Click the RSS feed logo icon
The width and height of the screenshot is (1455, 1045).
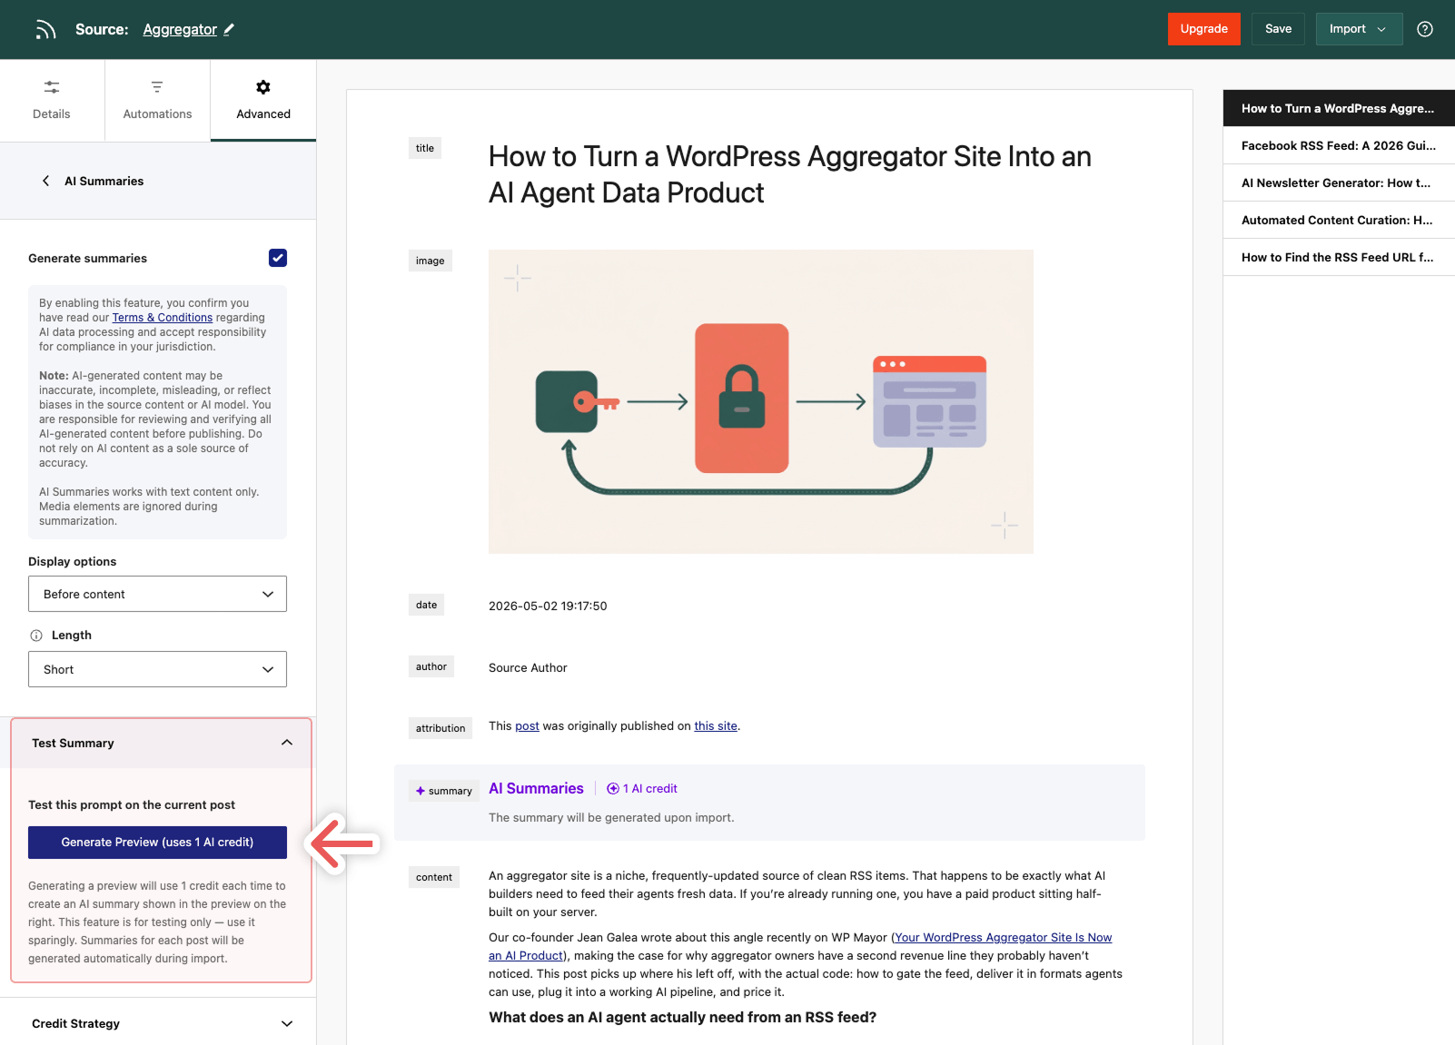point(45,30)
